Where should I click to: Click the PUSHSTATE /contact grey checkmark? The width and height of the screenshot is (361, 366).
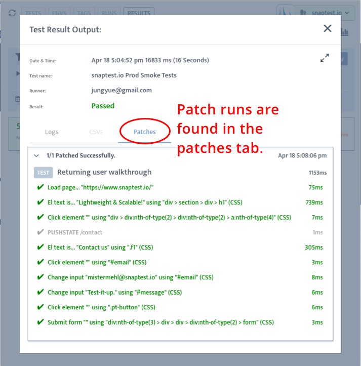click(x=41, y=232)
